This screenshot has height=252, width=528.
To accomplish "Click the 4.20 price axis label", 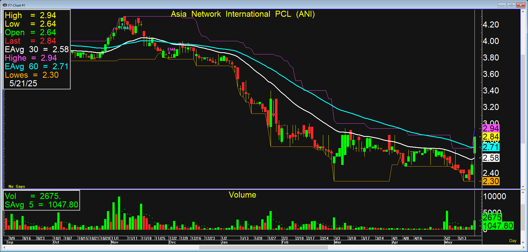I will click(491, 24).
